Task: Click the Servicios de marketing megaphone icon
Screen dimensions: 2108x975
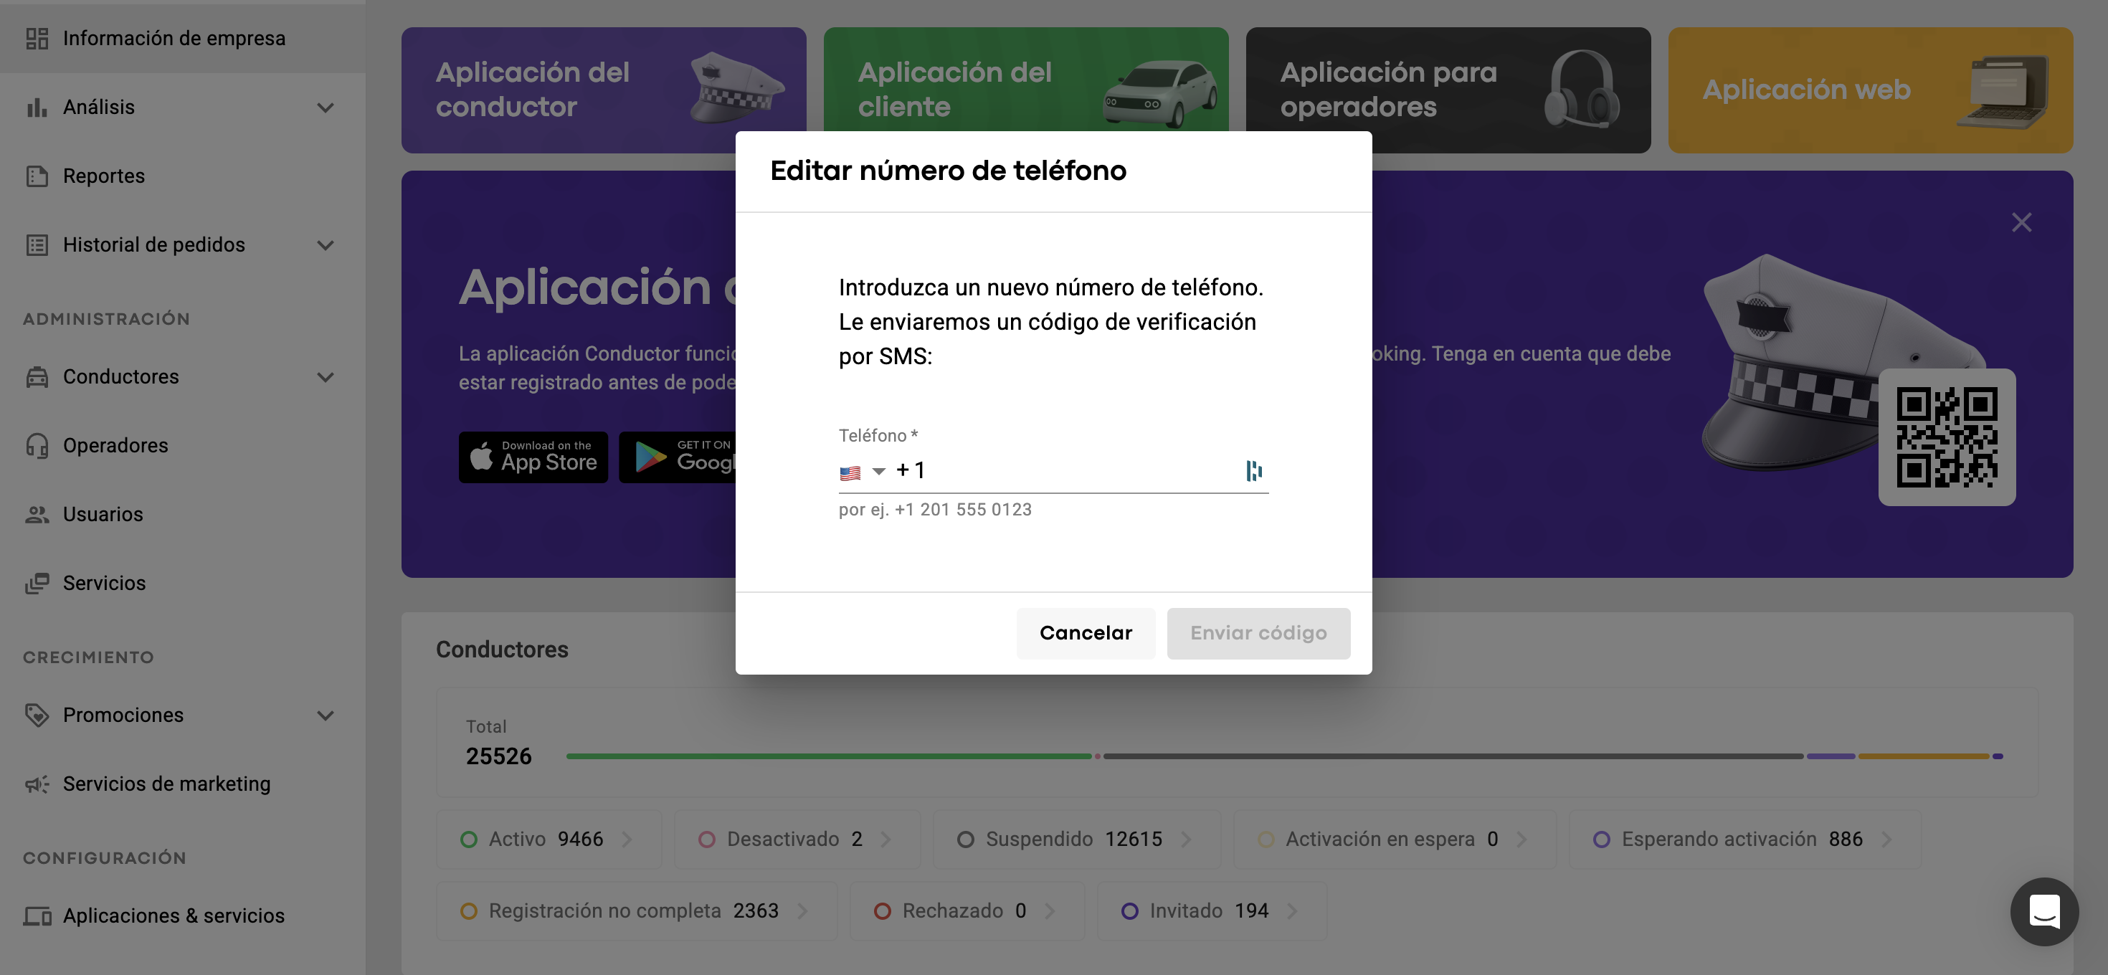Action: pyautogui.click(x=37, y=784)
